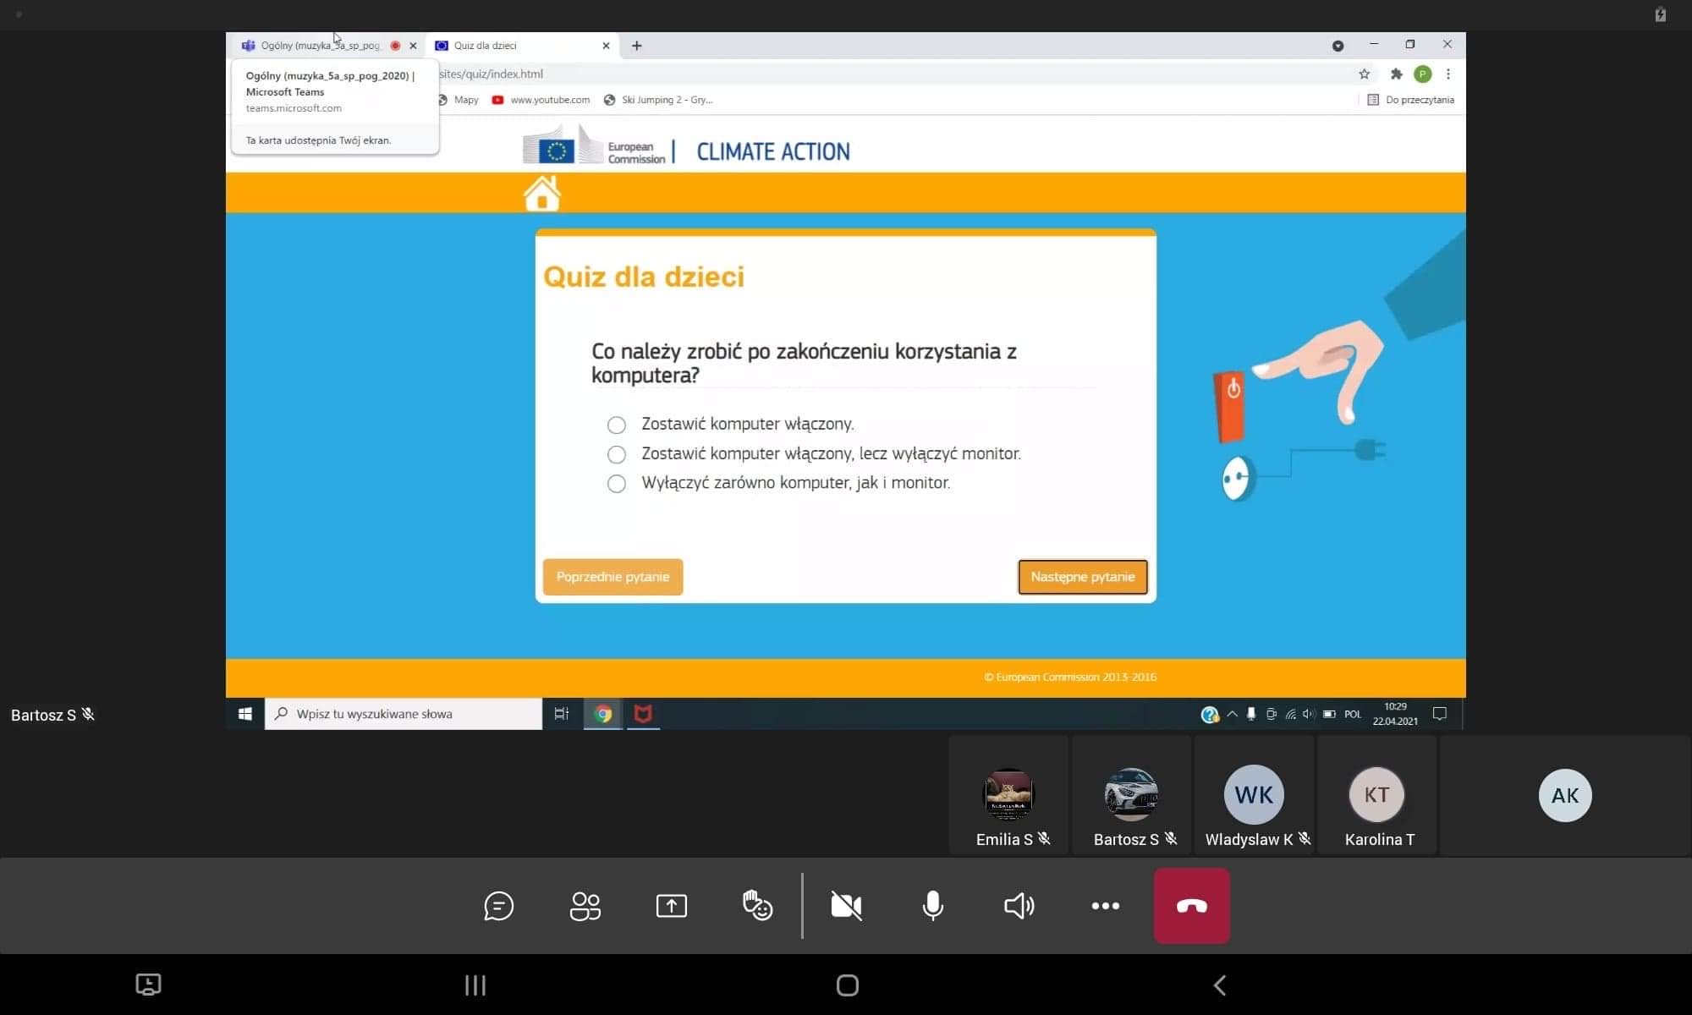Open raise hand reactions icon
Screen dimensions: 1692x1015
[757, 906]
